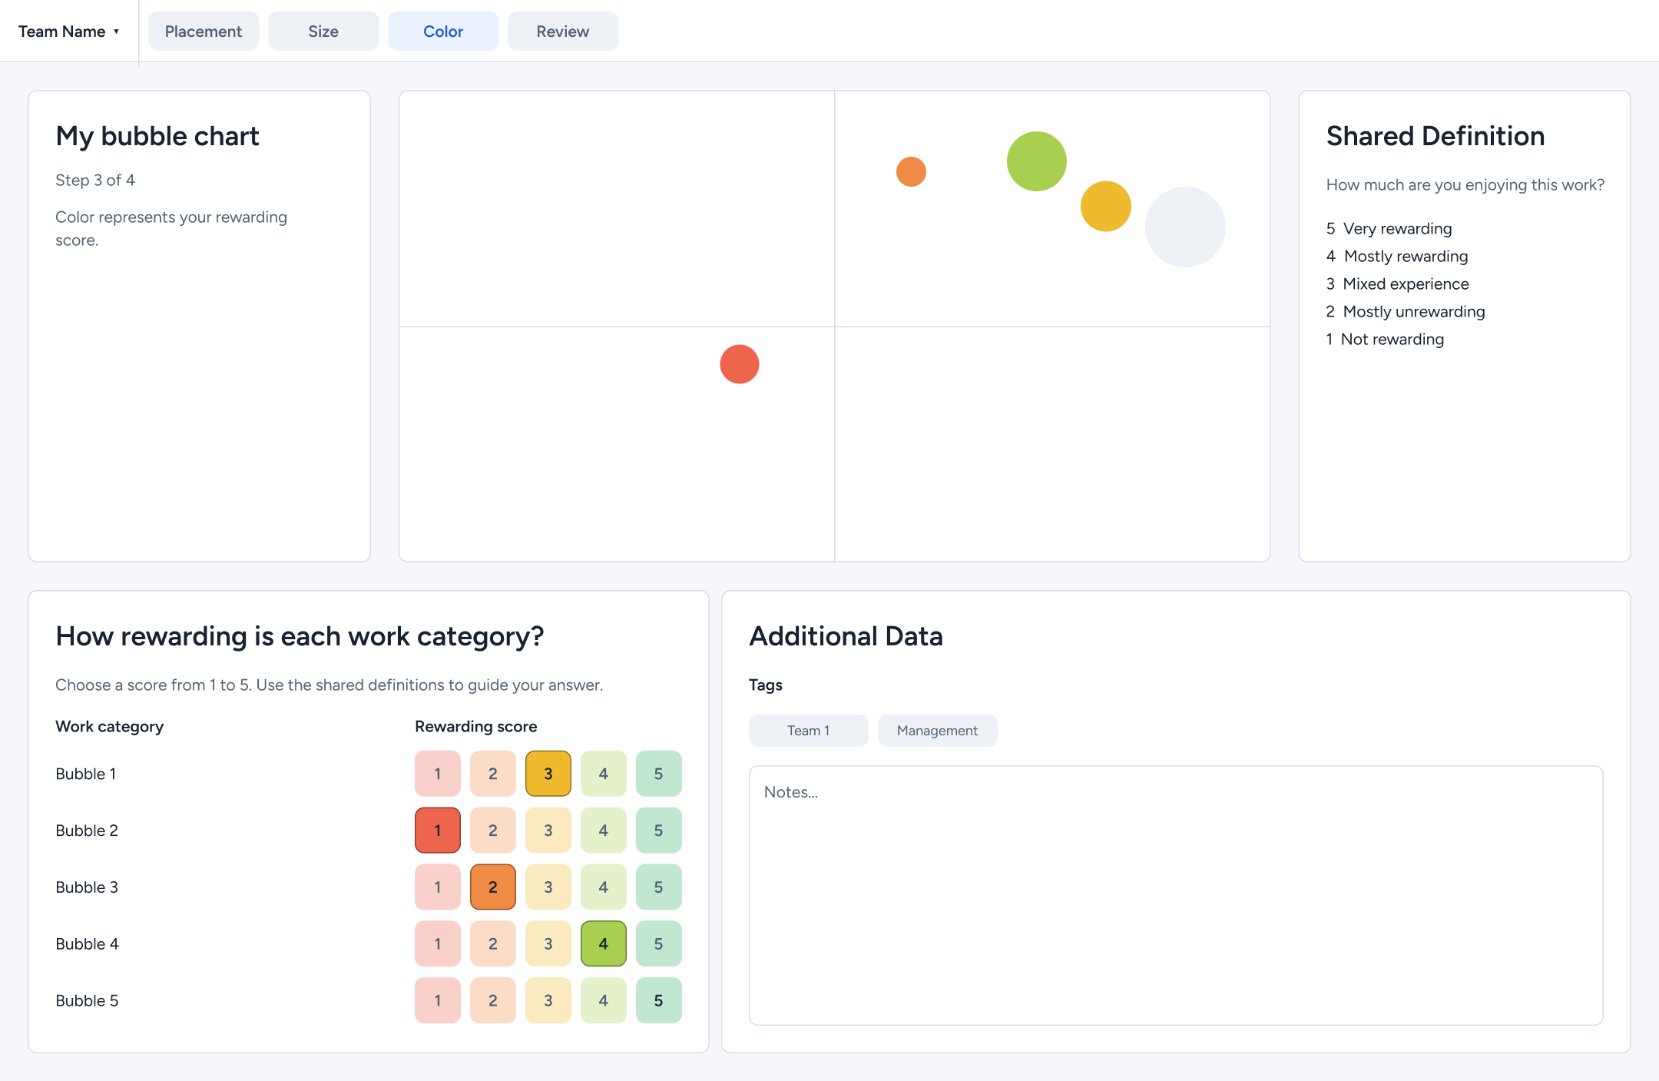Switch to the Size tab

tap(323, 32)
